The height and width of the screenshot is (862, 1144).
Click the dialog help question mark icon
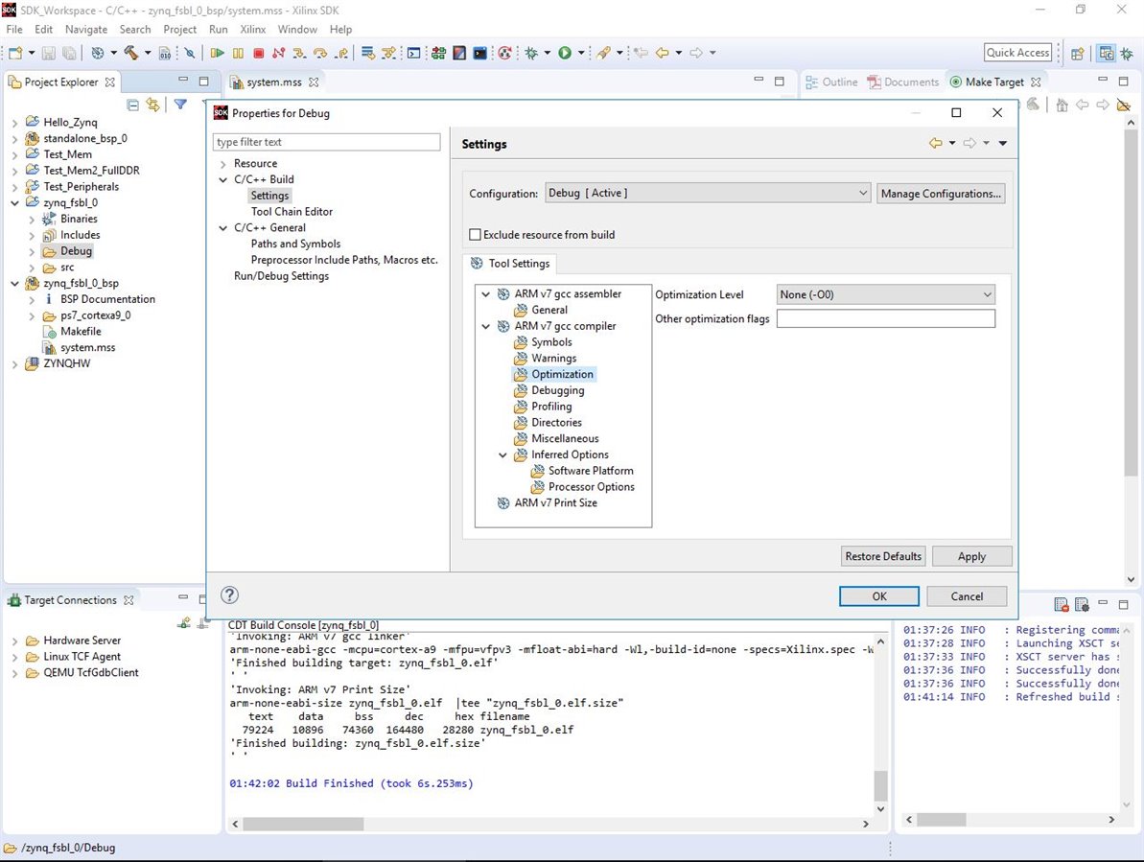(229, 594)
